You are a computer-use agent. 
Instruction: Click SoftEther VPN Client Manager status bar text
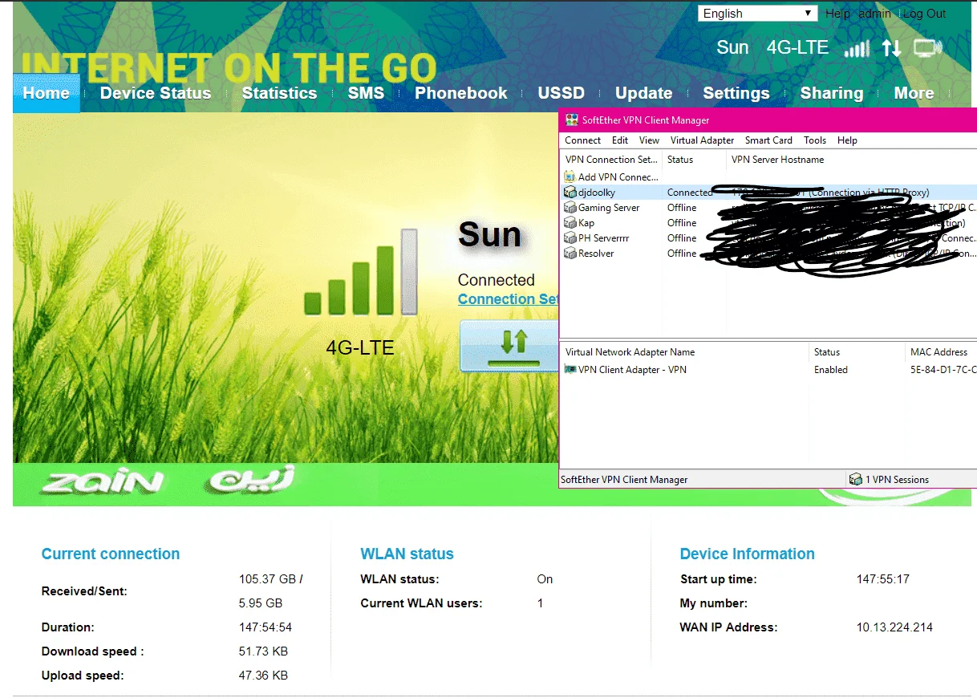point(624,480)
